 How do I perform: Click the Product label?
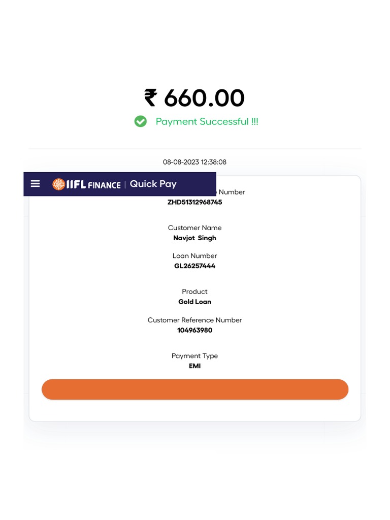pyautogui.click(x=194, y=291)
